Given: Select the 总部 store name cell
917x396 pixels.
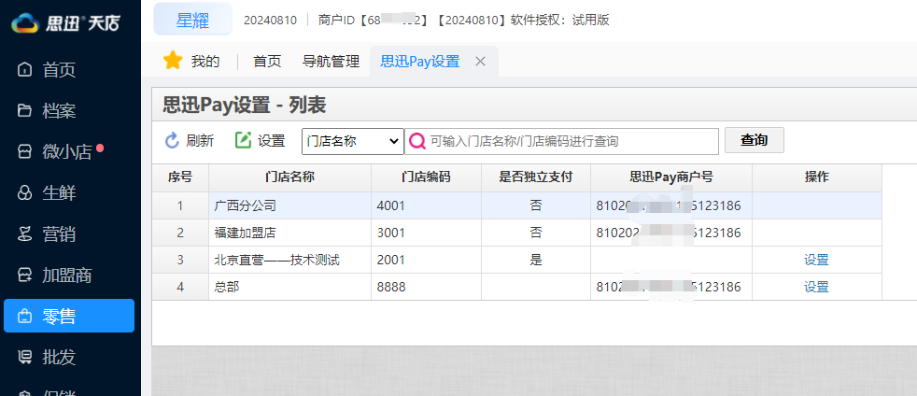Looking at the screenshot, I should (289, 287).
